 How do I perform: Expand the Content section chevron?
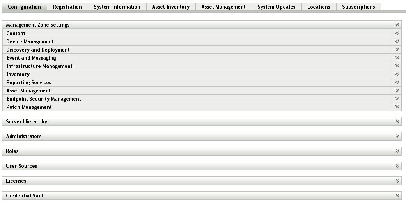coord(397,34)
